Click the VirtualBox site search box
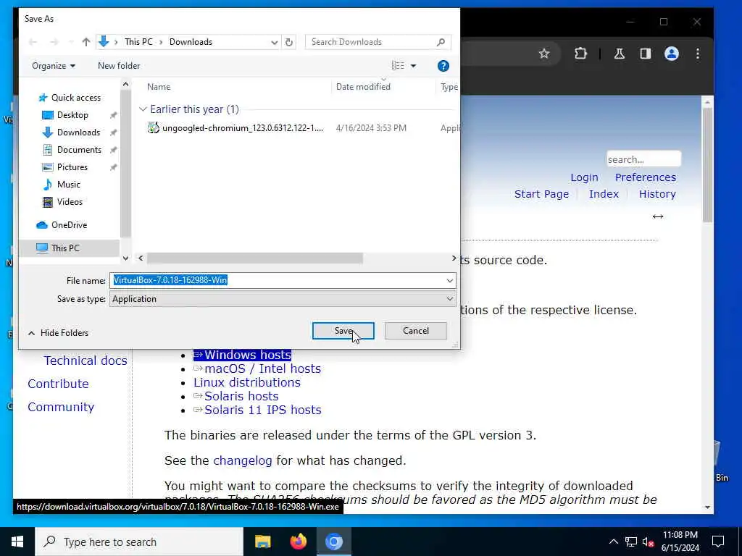The image size is (742, 556). click(x=643, y=159)
